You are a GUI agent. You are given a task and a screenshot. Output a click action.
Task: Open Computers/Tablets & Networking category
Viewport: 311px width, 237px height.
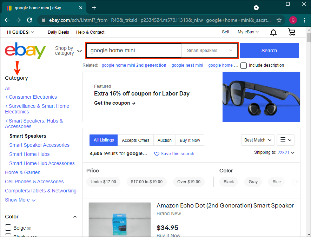41,191
